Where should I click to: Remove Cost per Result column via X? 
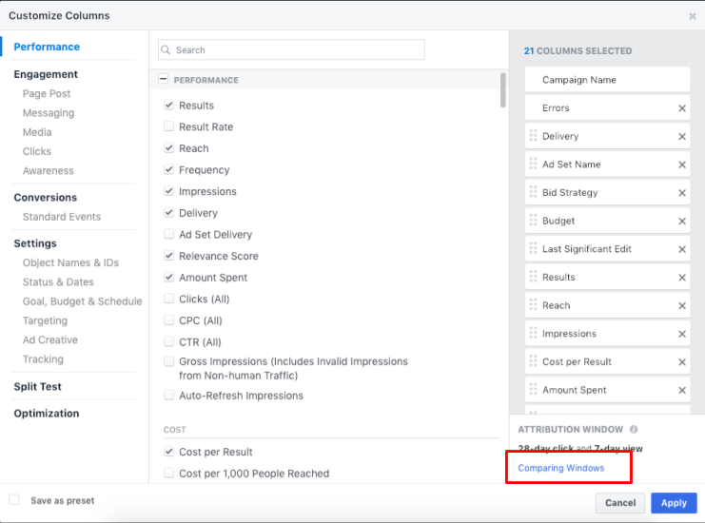681,362
